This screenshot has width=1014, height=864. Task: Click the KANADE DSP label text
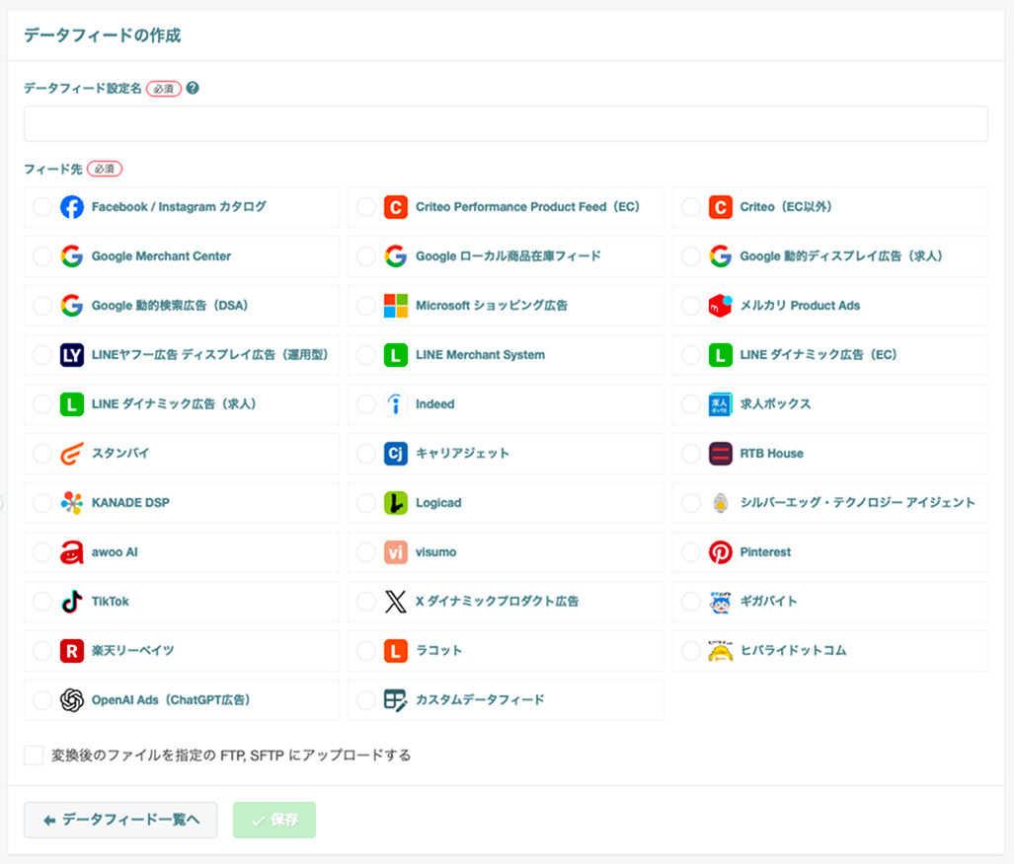(x=130, y=503)
